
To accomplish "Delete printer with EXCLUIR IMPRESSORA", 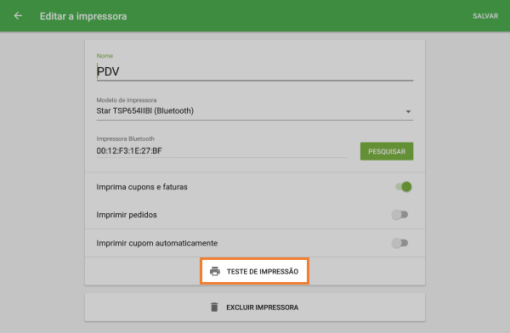I will (255, 308).
